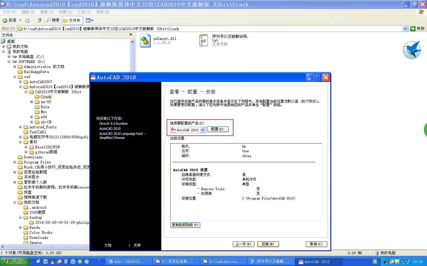This screenshot has width=427, height=266.
Task: Click the AutoCAD installer title bar icon
Action: tap(93, 77)
